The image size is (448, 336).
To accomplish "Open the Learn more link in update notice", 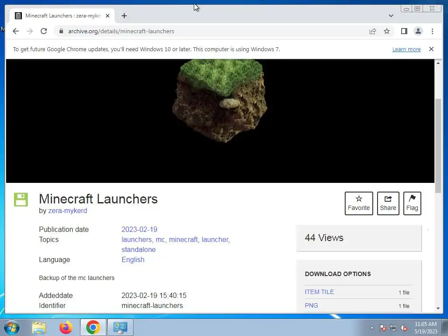I will 406,49.
